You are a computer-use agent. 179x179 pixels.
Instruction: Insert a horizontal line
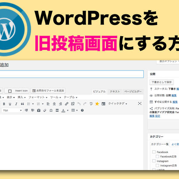click(57, 111)
